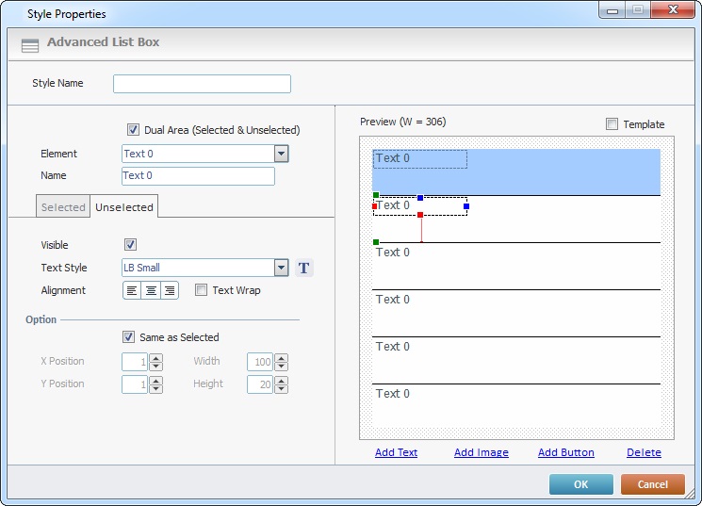Select right text alignment

[170, 290]
